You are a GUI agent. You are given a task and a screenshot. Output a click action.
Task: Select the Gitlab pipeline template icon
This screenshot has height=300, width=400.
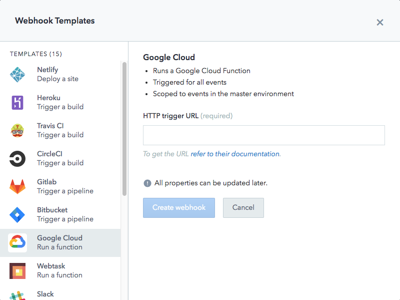(x=17, y=186)
